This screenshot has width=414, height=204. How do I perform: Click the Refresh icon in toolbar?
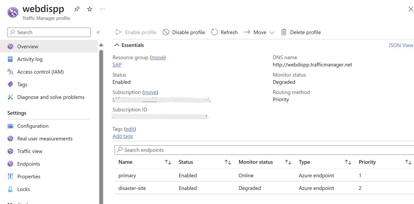tap(214, 32)
